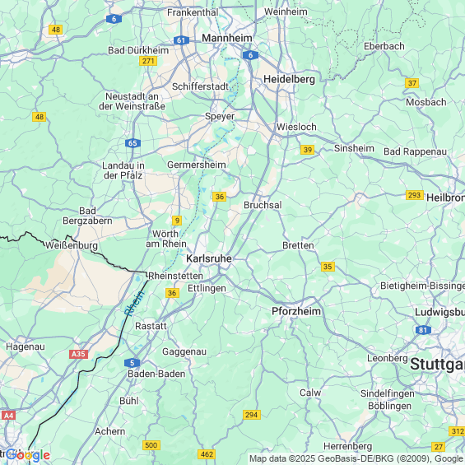465x465 pixels.
Task: Select the blue 81 autobahn shield
Action: click(423, 330)
